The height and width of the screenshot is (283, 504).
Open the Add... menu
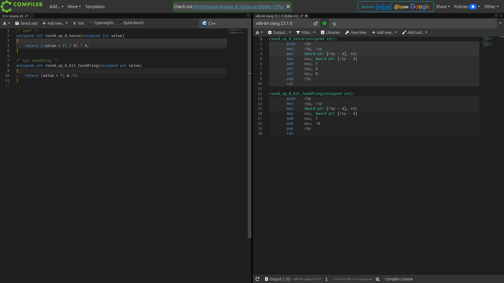[x=56, y=7]
